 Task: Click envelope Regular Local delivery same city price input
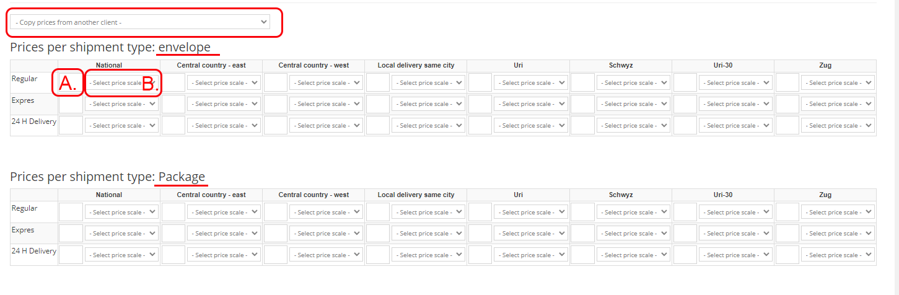click(x=378, y=82)
